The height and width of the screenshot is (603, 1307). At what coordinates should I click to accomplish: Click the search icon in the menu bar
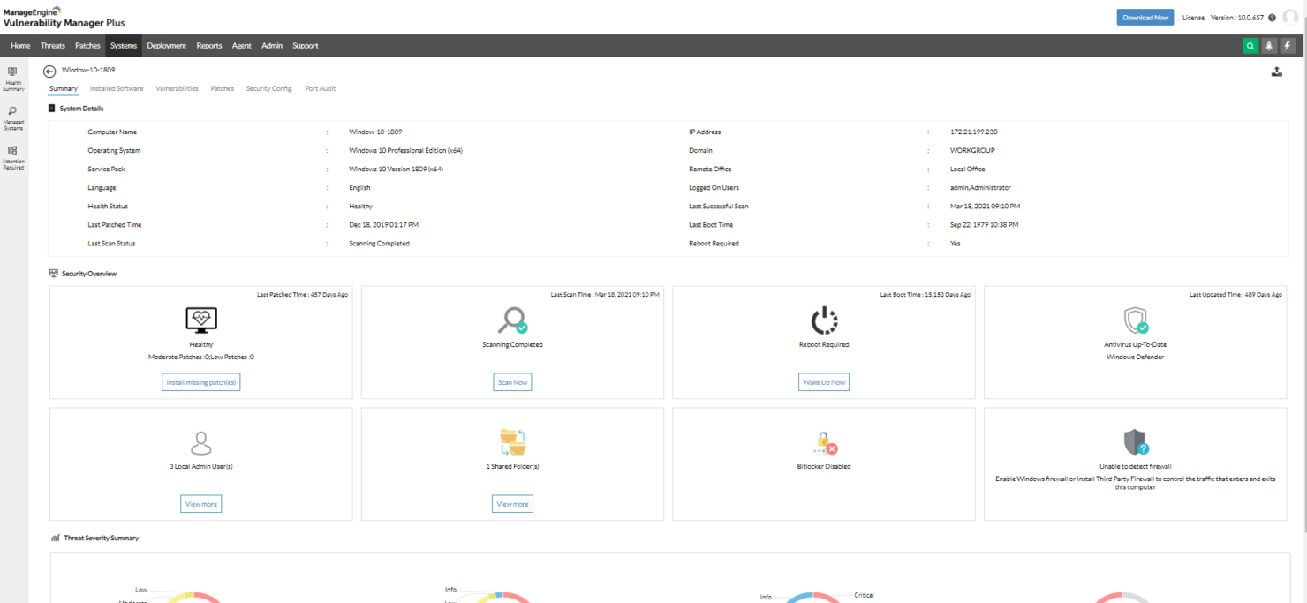coord(1251,45)
